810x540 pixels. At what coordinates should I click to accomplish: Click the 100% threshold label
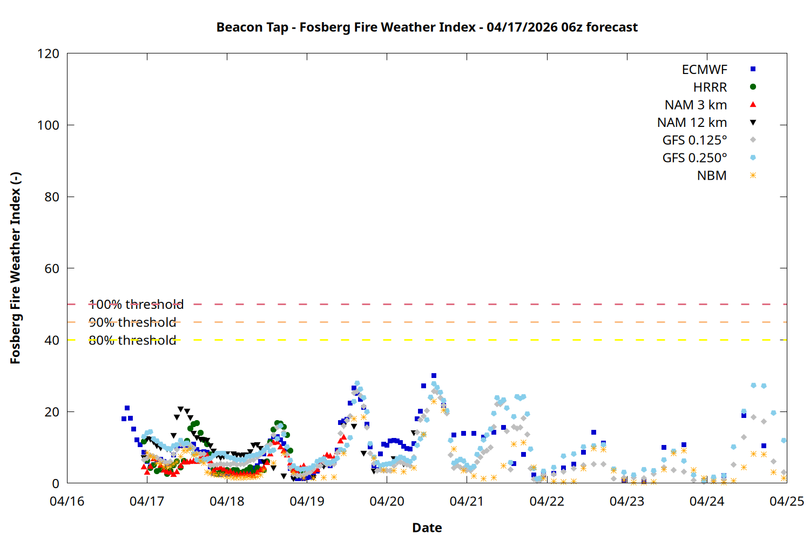(136, 305)
